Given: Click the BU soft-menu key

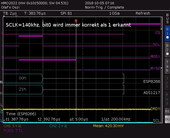Looking at the screenshot, I should [x=167, y=119].
